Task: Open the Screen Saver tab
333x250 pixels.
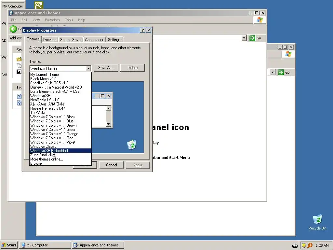Action: [x=71, y=40]
